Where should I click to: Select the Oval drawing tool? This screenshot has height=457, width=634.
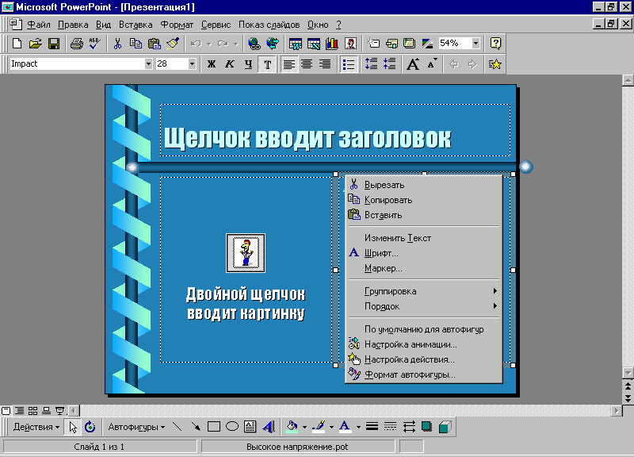tap(232, 427)
